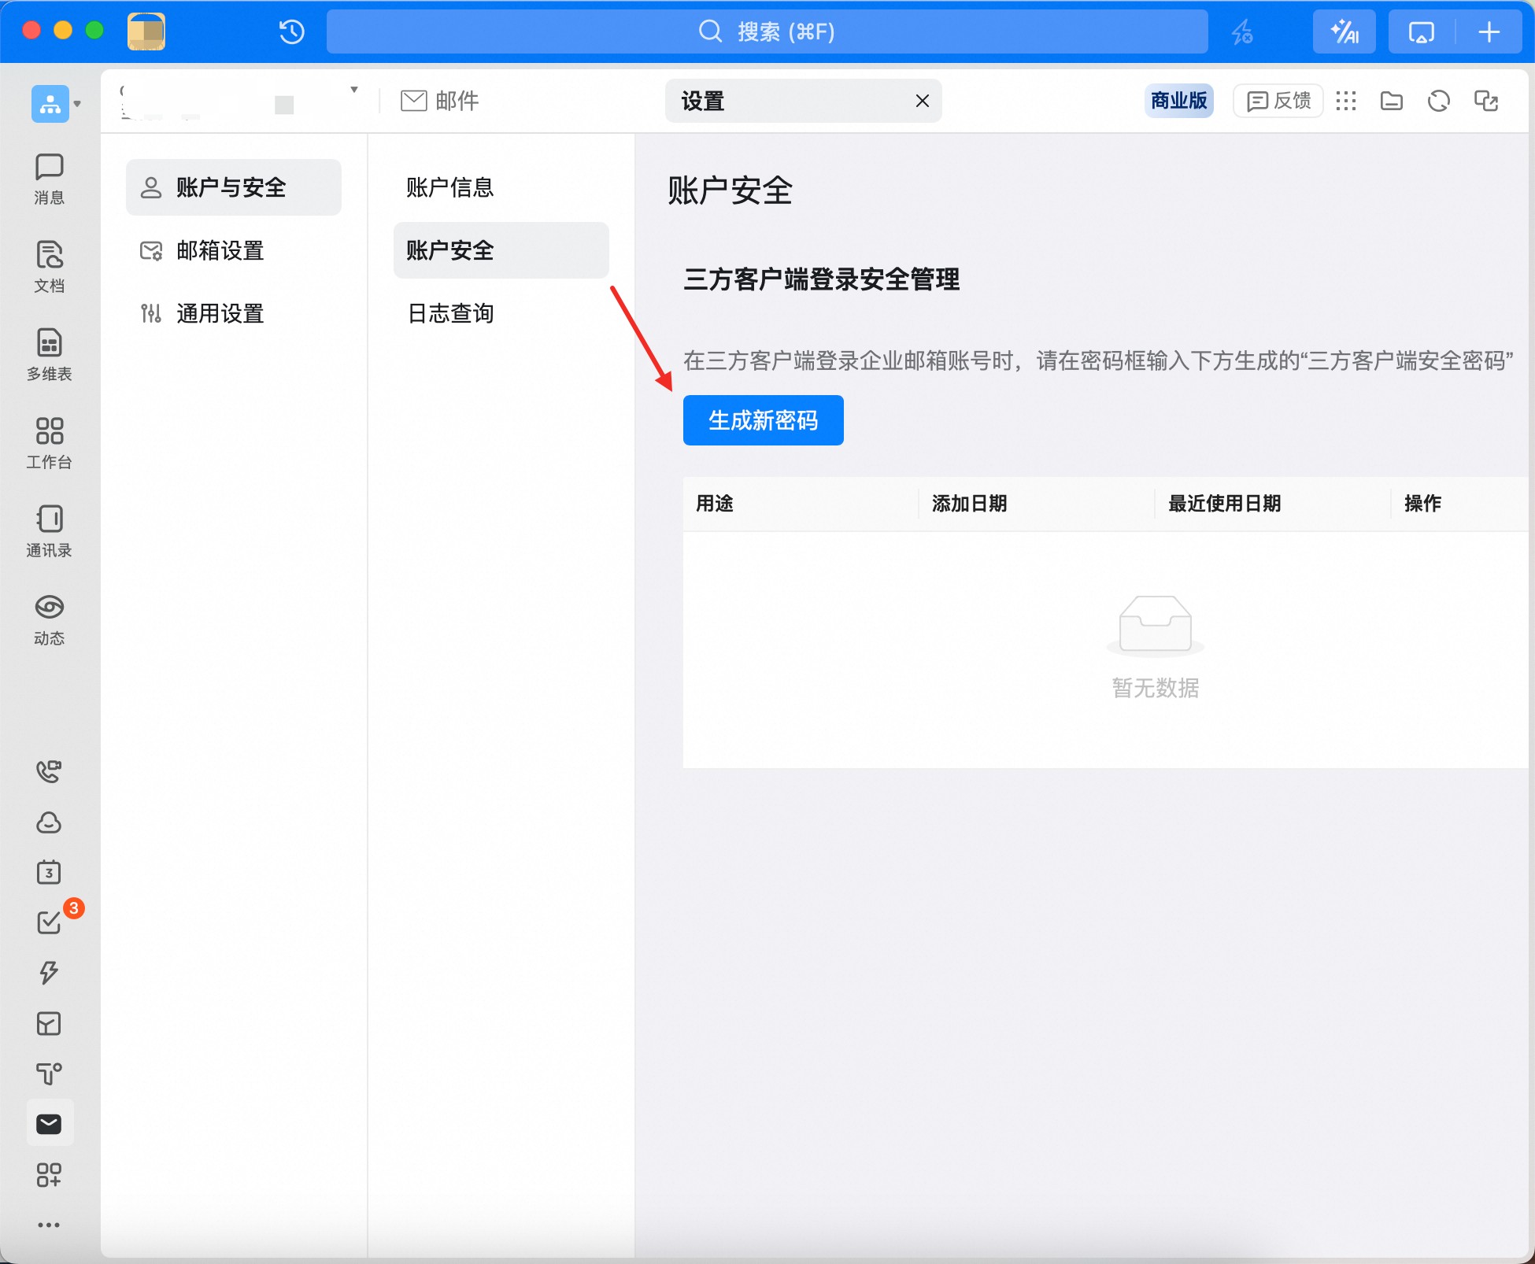Click the 搜索 search field
Screen dimensions: 1535x1264
(767, 32)
